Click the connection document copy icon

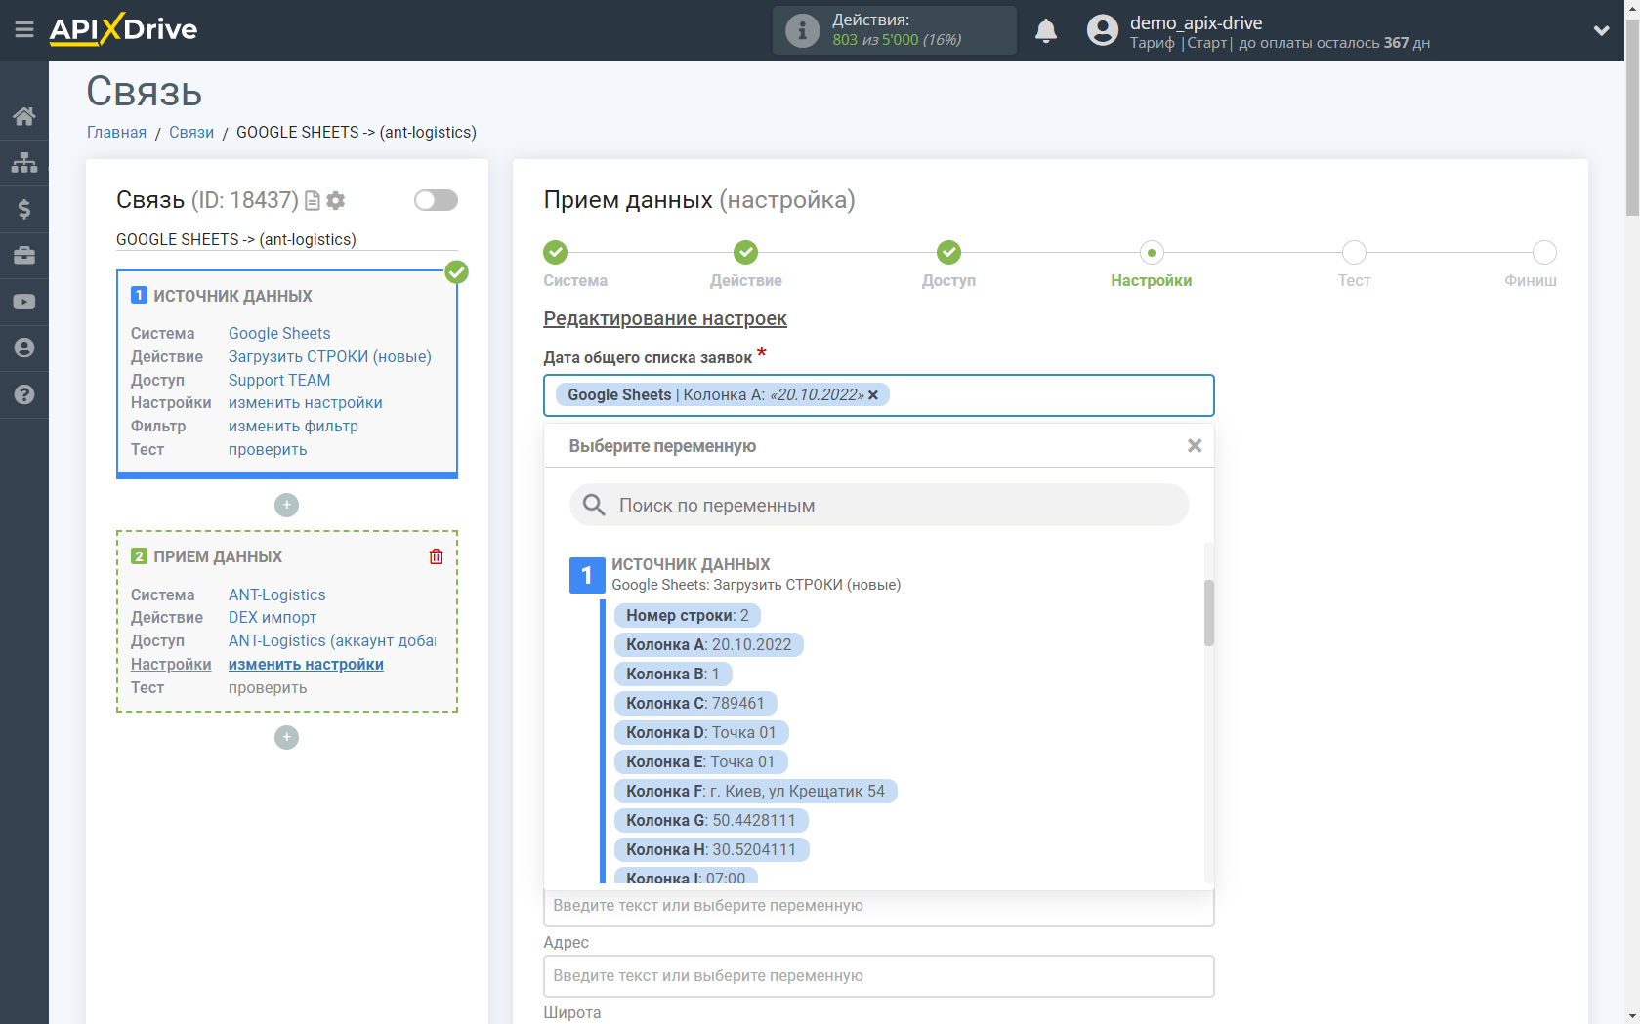pos(313,201)
